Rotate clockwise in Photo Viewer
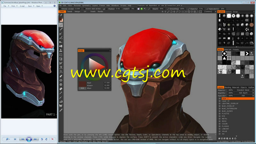This screenshot has width=256, height=144. coord(46,139)
